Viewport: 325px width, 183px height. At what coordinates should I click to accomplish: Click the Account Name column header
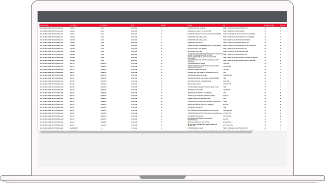coord(44,26)
